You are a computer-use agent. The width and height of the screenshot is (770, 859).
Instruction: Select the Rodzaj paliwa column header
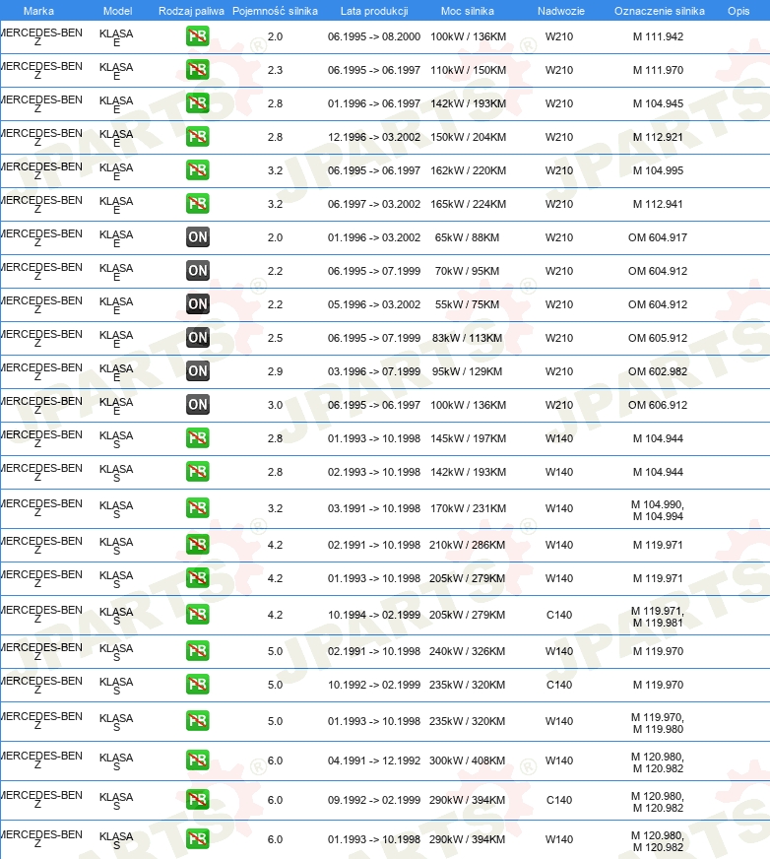coord(191,11)
